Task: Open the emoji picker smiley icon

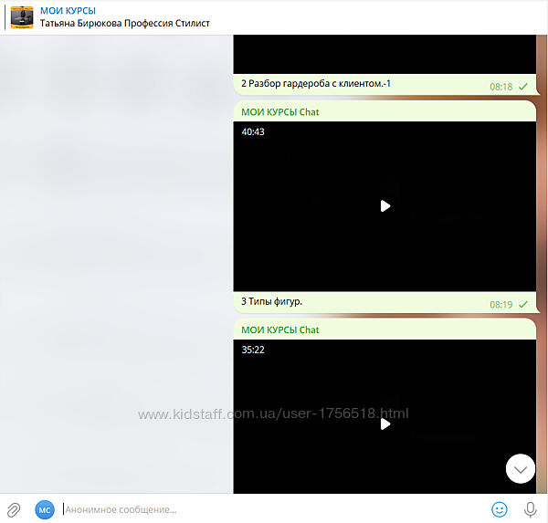Action: click(500, 509)
